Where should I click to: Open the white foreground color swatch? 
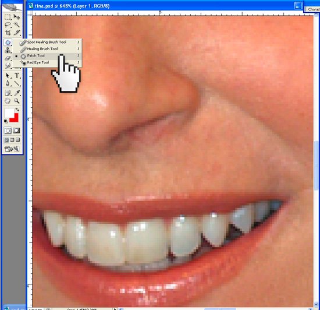click(x=9, y=113)
